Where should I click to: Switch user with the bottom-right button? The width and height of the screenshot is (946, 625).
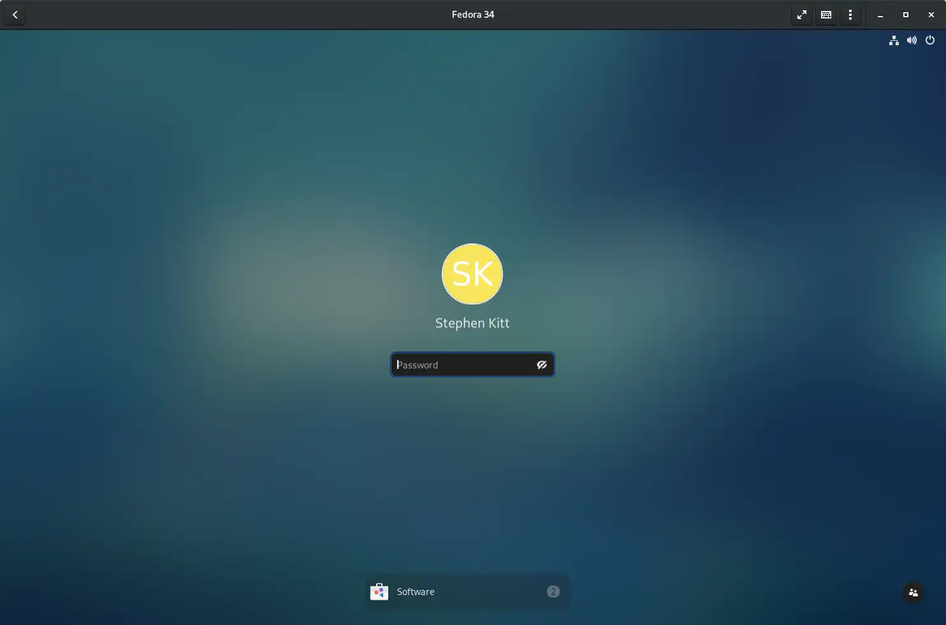913,593
